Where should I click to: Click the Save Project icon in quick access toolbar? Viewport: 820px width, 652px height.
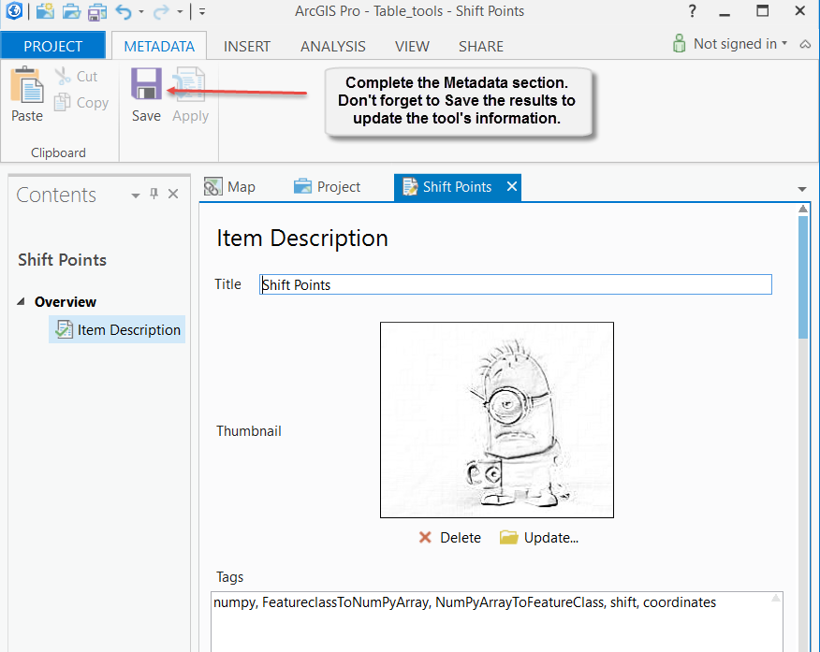[x=96, y=11]
